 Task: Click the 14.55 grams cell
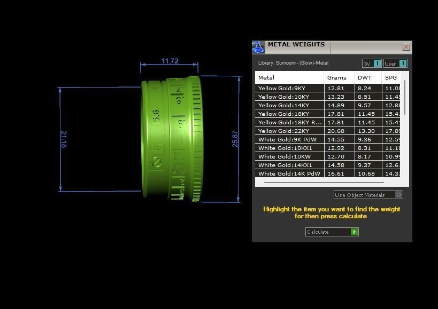click(x=339, y=139)
